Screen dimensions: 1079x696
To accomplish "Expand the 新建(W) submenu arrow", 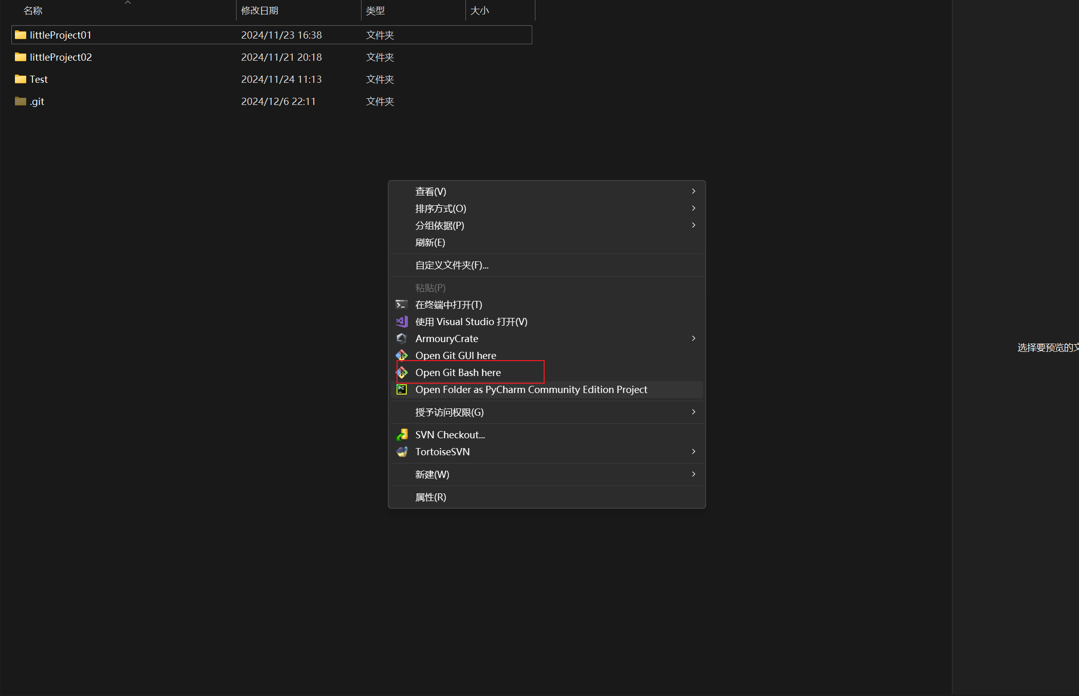I will [x=693, y=474].
